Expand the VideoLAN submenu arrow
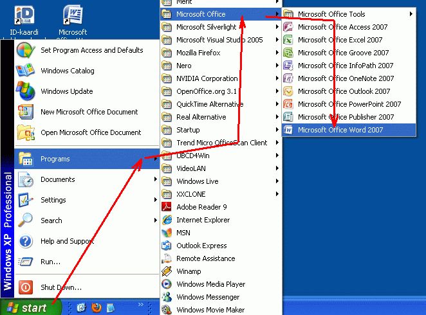Screen dimensions: 426x315 (x=277, y=168)
